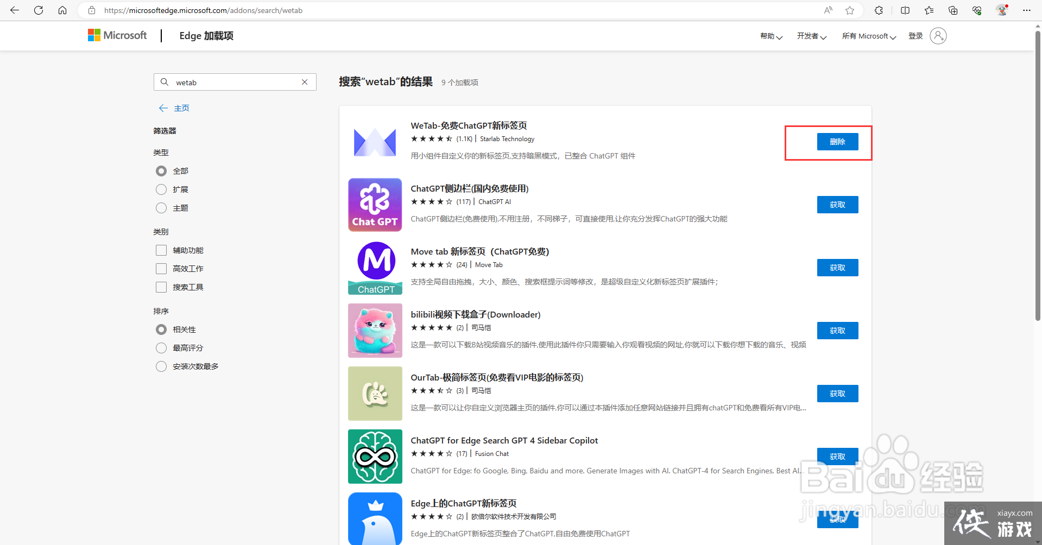
Task: Click the sign-in account avatar icon
Action: coord(938,36)
